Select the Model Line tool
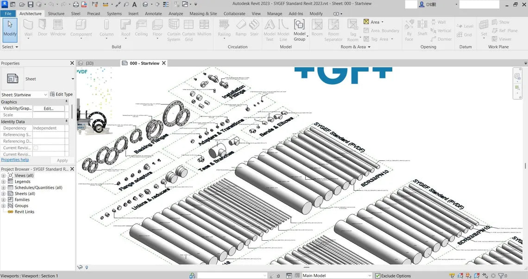 pyautogui.click(x=283, y=30)
